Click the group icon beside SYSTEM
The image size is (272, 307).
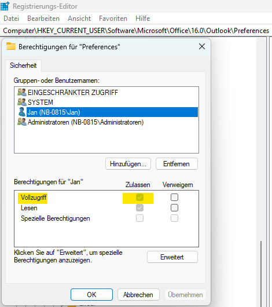coord(22,102)
